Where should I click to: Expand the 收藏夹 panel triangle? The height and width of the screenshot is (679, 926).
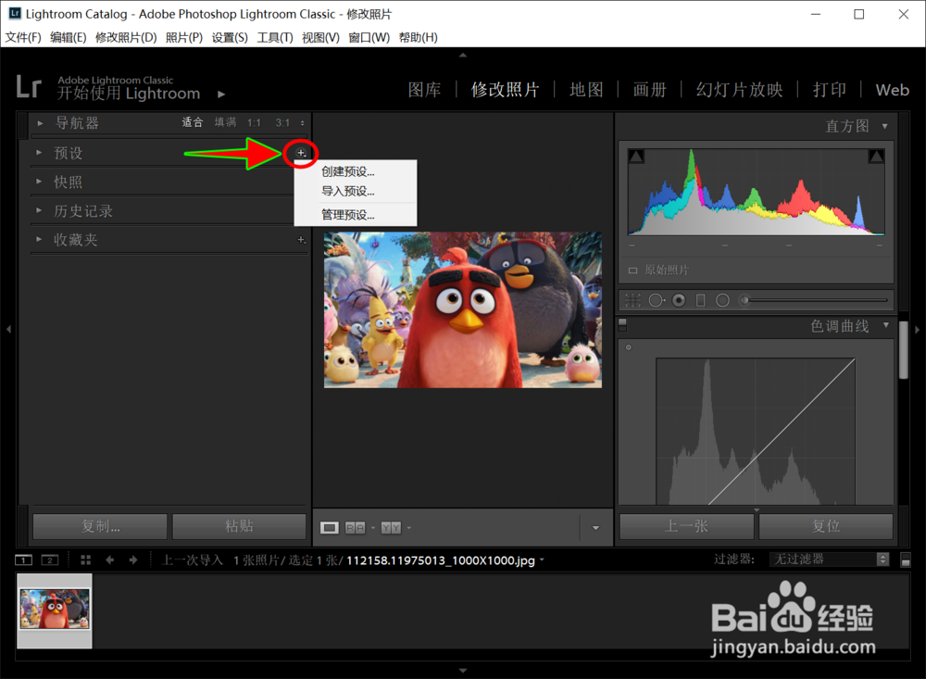pyautogui.click(x=39, y=239)
